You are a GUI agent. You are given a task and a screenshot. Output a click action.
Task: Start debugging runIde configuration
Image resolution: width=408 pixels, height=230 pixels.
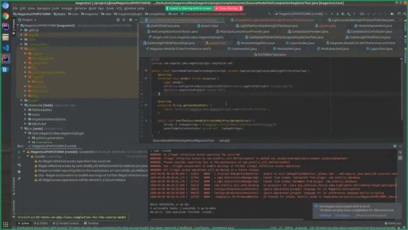tap(338, 14)
